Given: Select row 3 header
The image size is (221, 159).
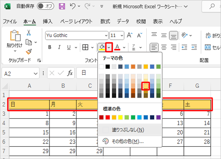Looking at the screenshot, I should click(4, 114).
